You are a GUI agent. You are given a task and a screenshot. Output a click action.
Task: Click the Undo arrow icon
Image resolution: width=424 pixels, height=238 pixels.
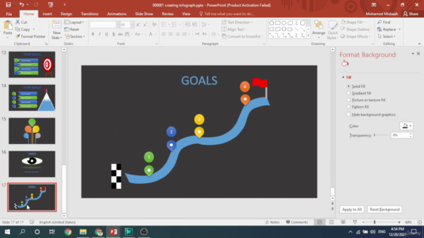pos(21,5)
